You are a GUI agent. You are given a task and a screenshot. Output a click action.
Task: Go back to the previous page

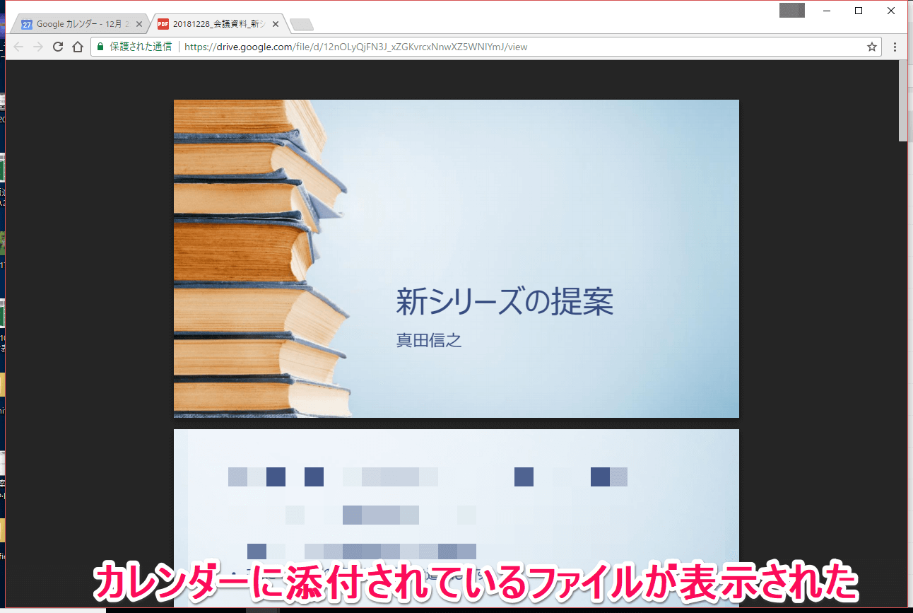point(18,47)
